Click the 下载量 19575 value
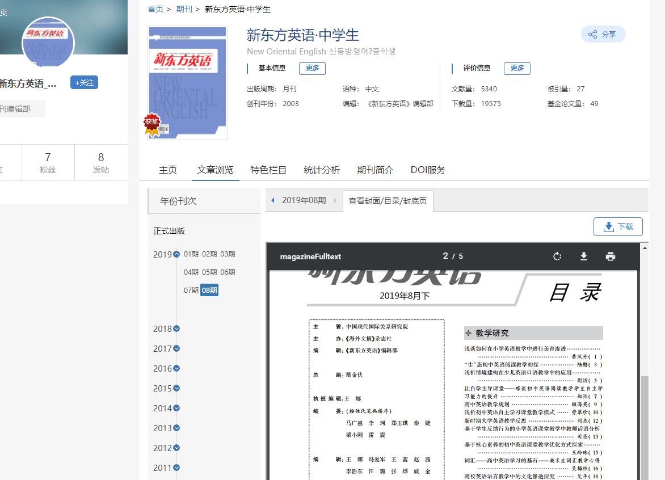 pyautogui.click(x=491, y=103)
